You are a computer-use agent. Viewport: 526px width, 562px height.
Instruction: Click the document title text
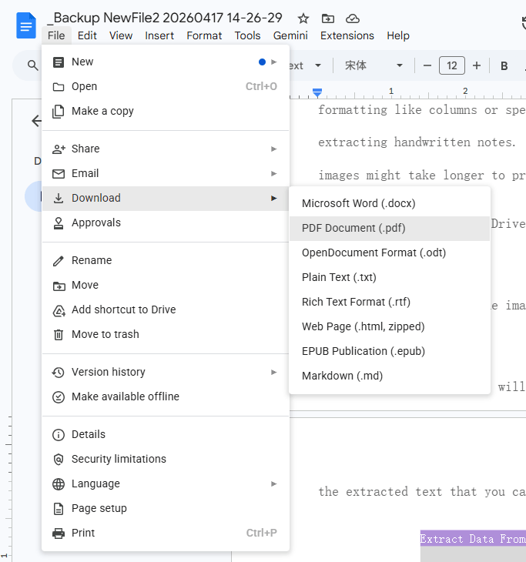tap(165, 18)
